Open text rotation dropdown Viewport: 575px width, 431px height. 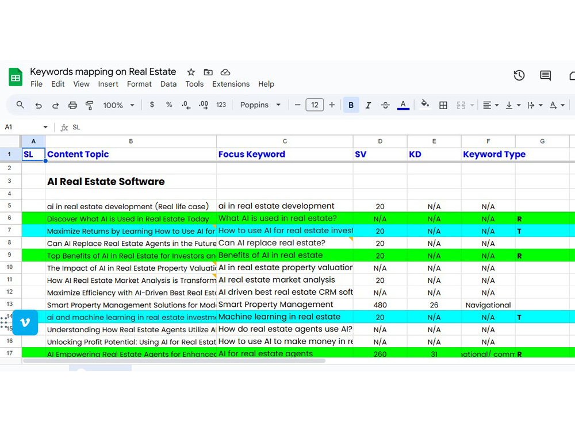click(557, 106)
